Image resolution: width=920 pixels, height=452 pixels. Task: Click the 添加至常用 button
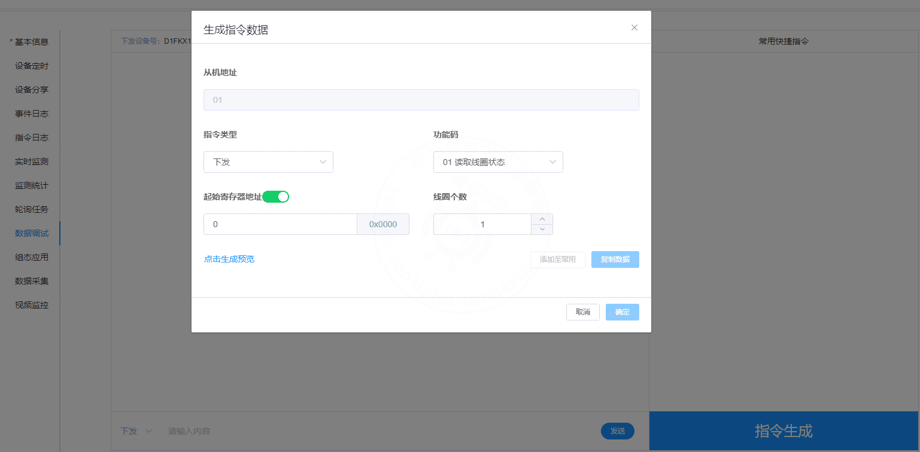tap(558, 259)
